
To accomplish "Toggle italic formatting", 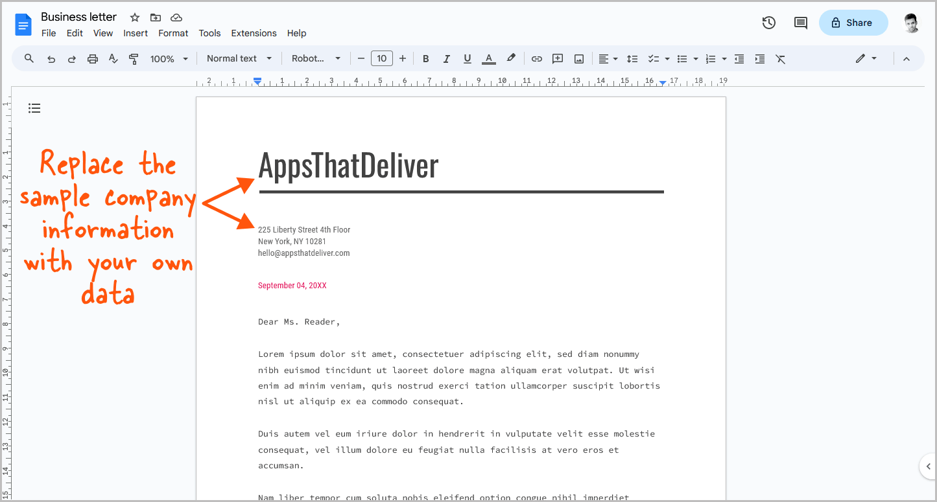I will [446, 58].
